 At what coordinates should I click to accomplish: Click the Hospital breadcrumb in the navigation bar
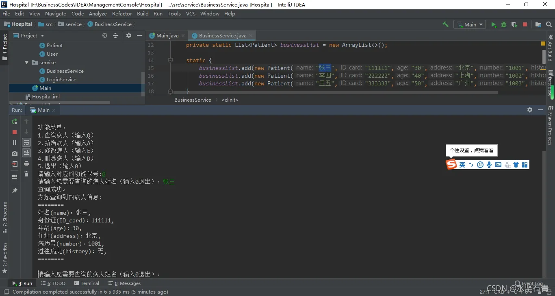click(18, 24)
